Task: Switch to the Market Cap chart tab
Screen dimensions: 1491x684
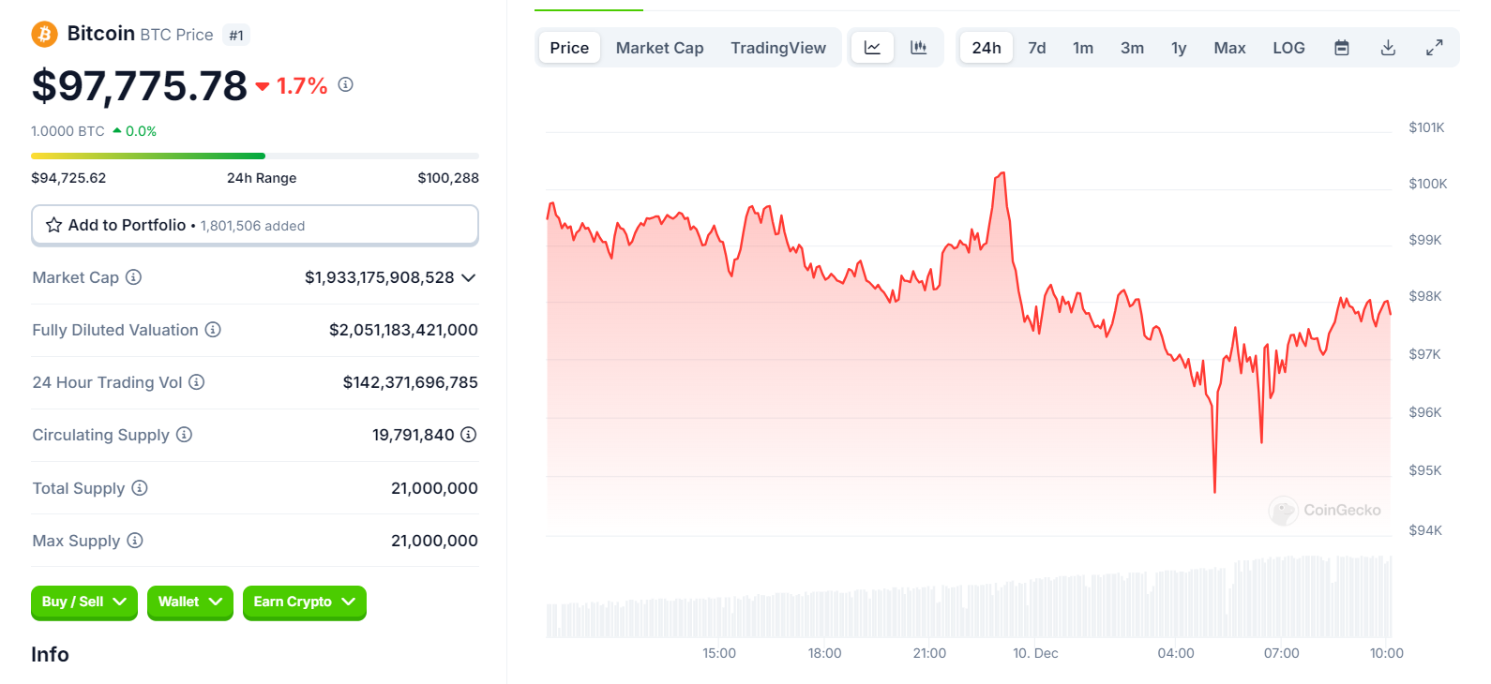Action: [659, 48]
